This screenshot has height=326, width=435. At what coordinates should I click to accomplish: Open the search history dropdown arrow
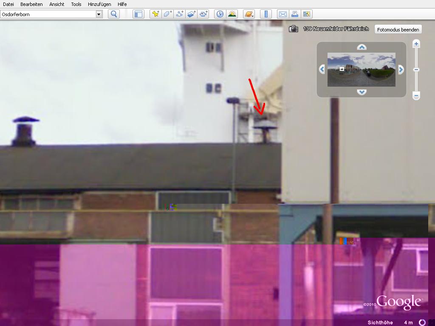pyautogui.click(x=99, y=14)
